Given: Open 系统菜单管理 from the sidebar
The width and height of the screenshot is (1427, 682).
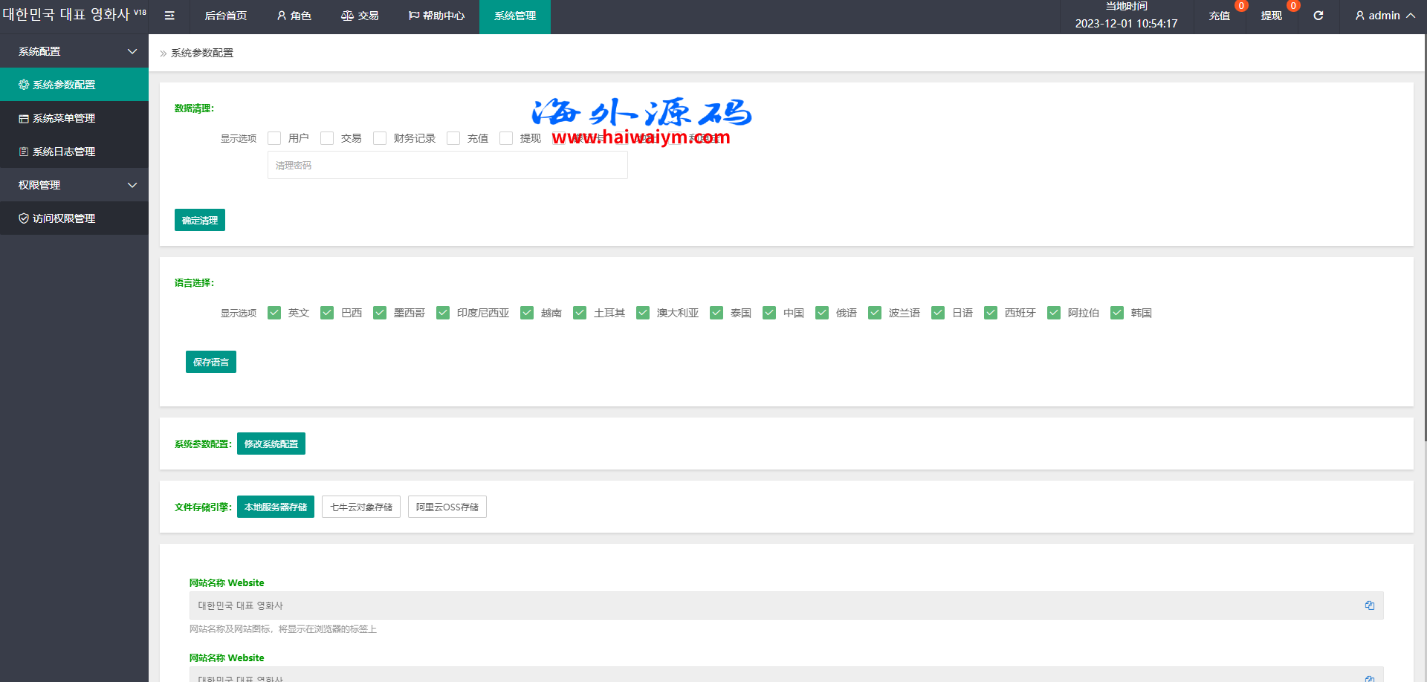Looking at the screenshot, I should click(x=64, y=118).
